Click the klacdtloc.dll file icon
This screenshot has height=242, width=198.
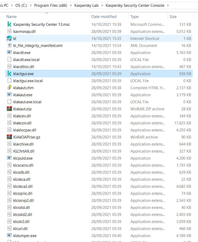point(9,66)
